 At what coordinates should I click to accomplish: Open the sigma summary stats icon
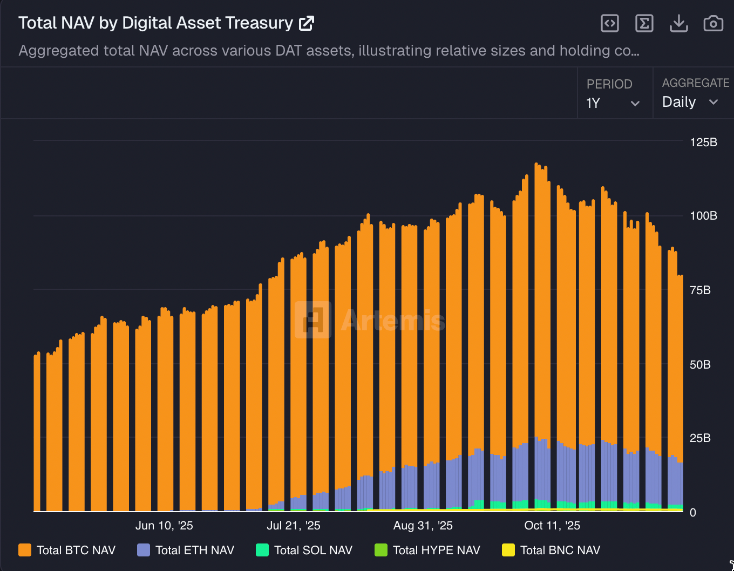(644, 23)
